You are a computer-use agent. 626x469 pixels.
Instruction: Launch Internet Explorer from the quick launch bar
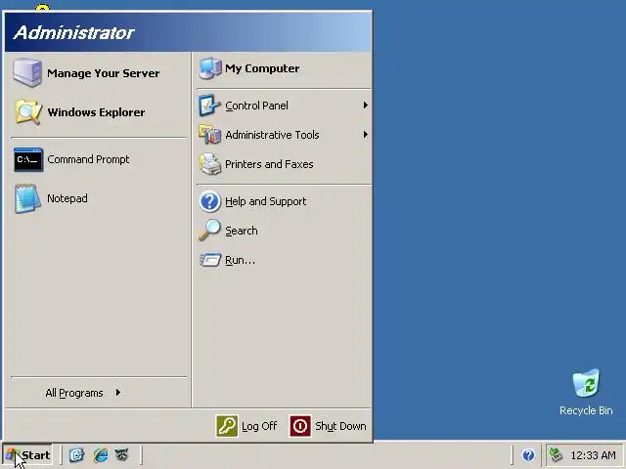[100, 454]
